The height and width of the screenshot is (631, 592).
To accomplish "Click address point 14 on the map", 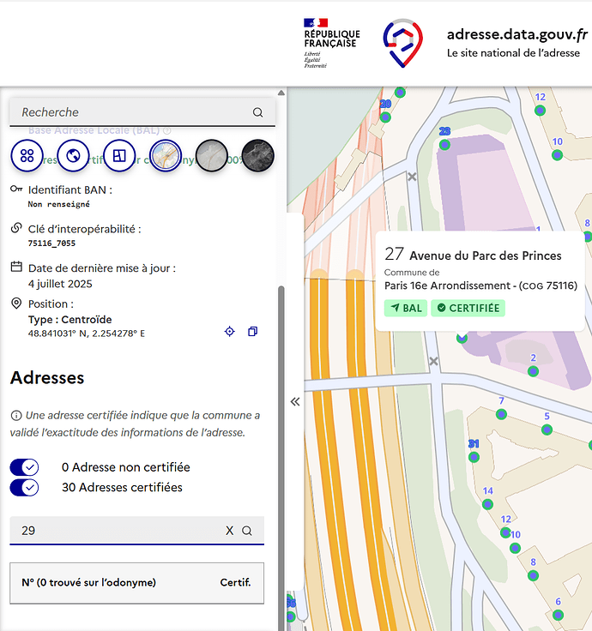I will (x=487, y=504).
